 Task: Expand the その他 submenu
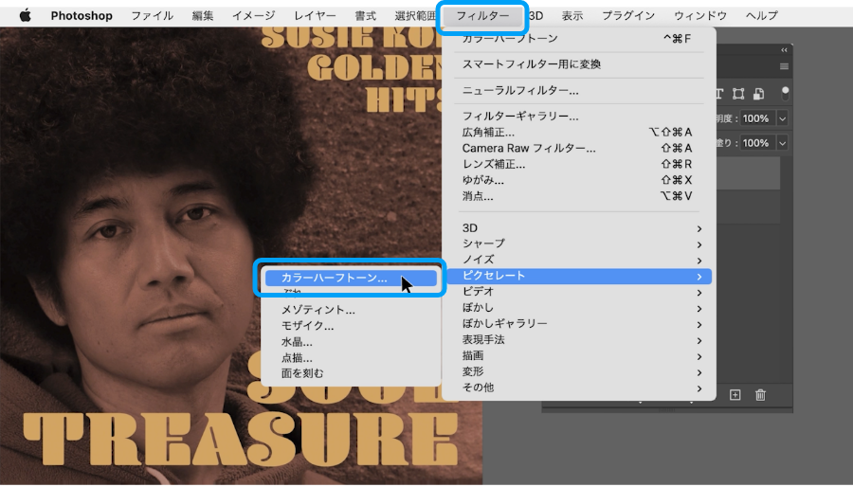pyautogui.click(x=579, y=388)
